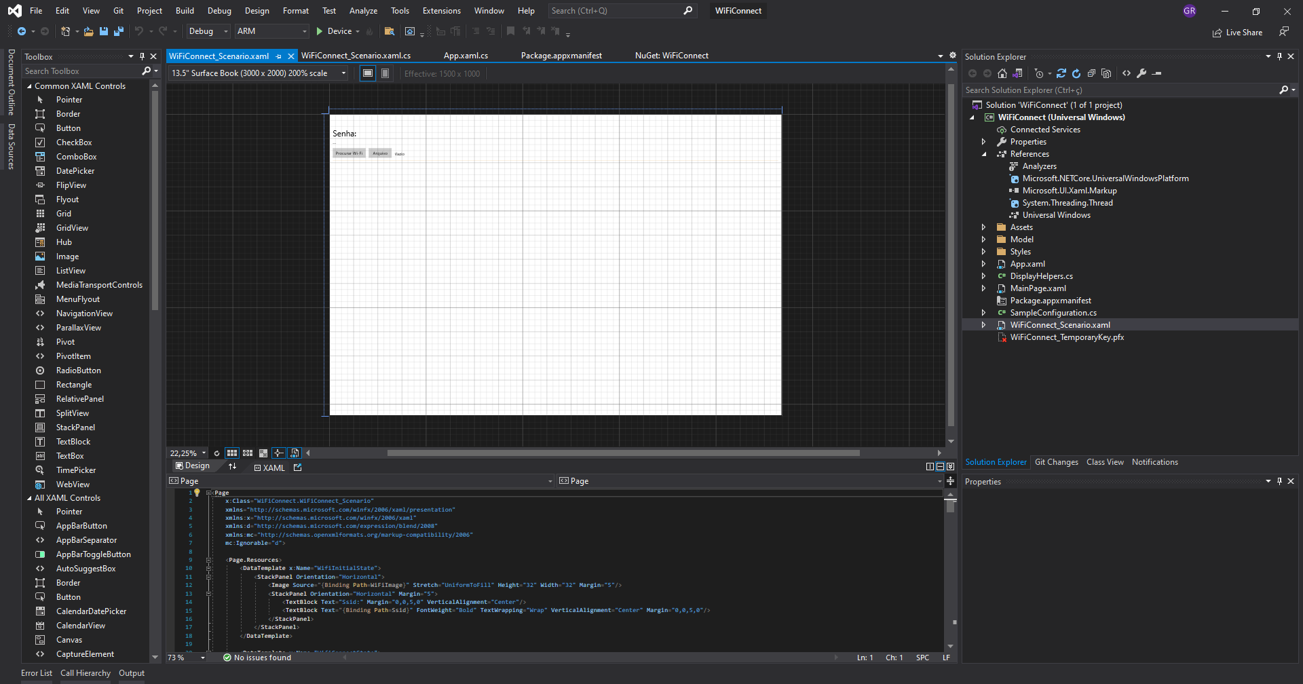This screenshot has width=1303, height=684.
Task: Click the swap panes icon between Design and XAML
Action: pos(233,466)
